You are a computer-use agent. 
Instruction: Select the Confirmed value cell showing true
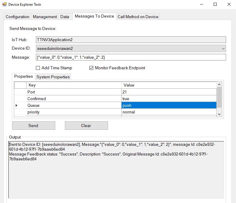[x=168, y=99]
